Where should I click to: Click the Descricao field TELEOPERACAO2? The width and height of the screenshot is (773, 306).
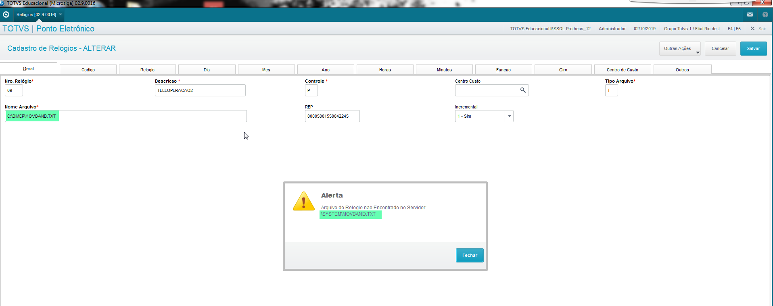[200, 90]
